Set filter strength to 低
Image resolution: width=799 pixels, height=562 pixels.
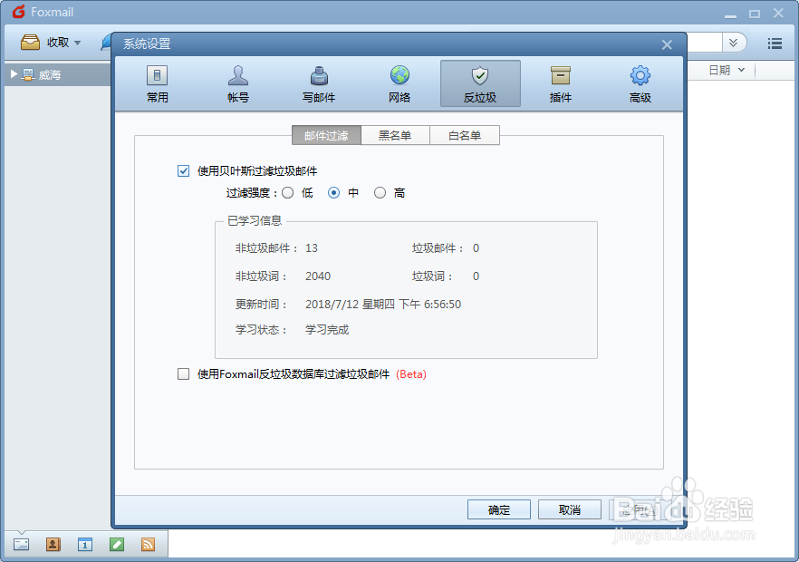(288, 193)
